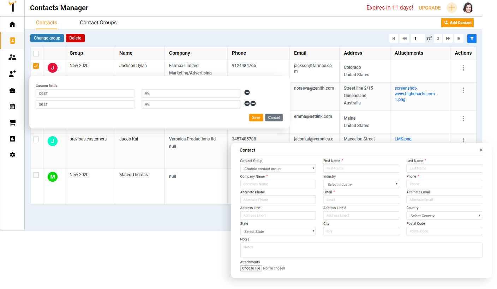Remove the SGST custom field row
This screenshot has width=497, height=289.
pos(253,104)
